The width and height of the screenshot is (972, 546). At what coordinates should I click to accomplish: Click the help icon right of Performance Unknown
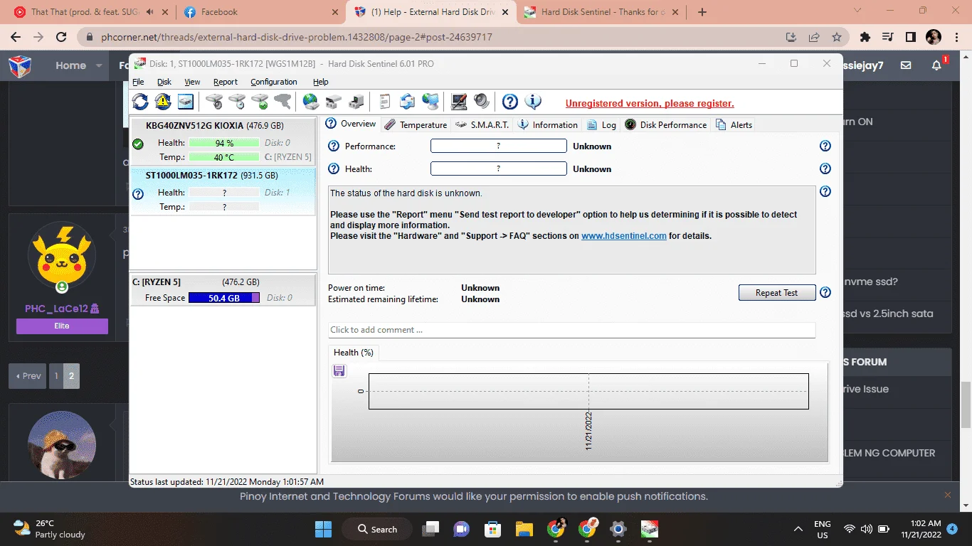[825, 146]
